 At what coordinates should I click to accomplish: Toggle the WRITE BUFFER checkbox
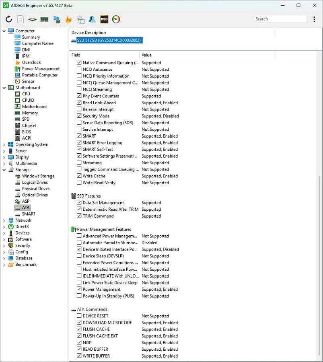[79, 356]
